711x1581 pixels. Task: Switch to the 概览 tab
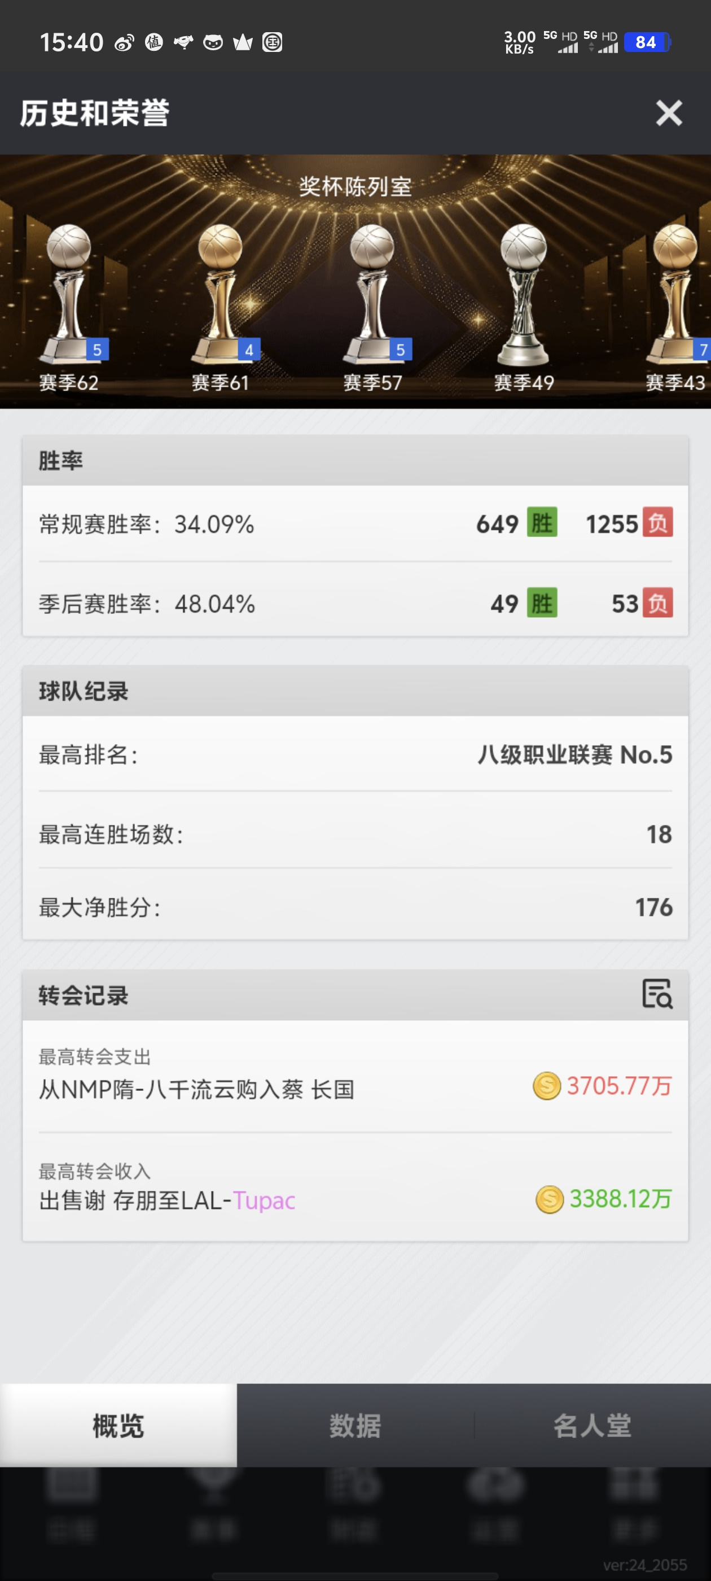point(118,1425)
